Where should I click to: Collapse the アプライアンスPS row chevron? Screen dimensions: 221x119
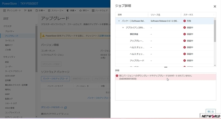[123, 28]
